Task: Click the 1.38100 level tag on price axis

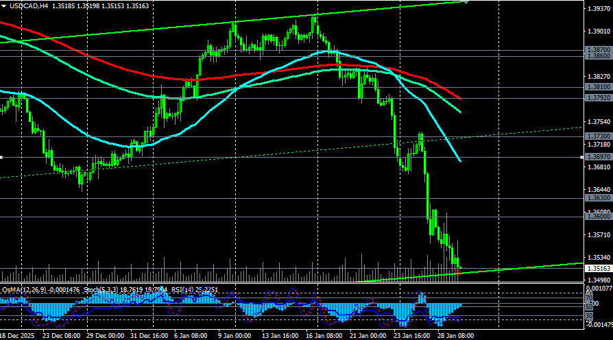Action: click(x=598, y=87)
